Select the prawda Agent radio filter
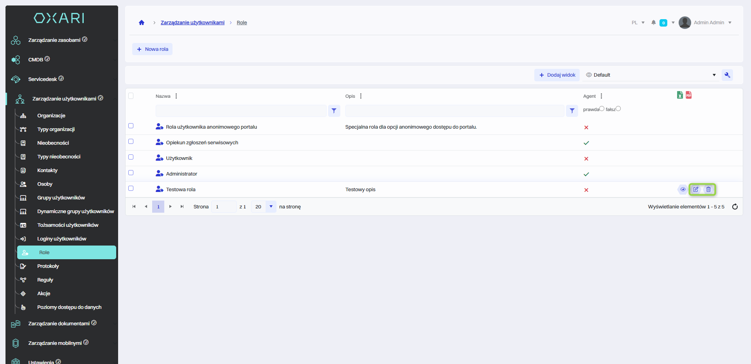 pos(602,109)
